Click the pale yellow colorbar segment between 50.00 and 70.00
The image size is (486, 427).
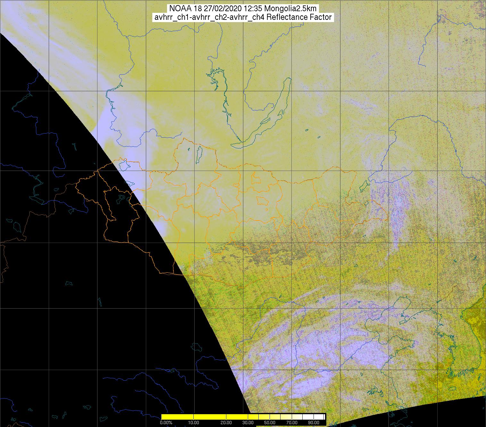coord(281,417)
